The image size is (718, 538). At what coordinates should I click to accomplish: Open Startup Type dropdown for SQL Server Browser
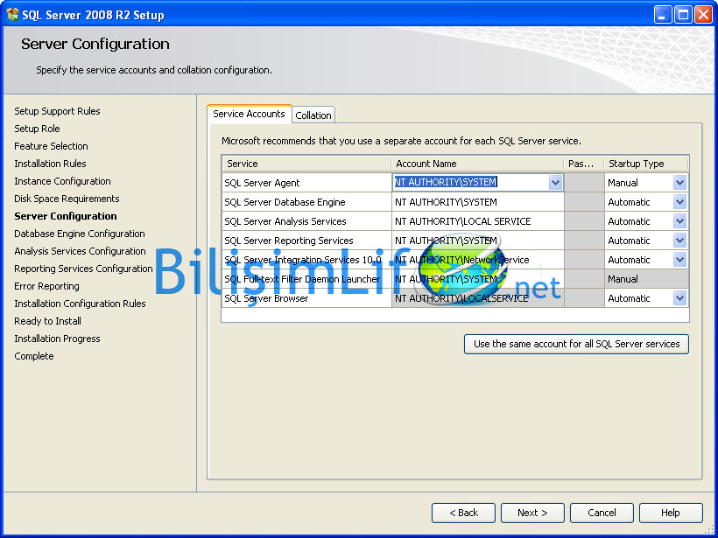click(x=679, y=298)
